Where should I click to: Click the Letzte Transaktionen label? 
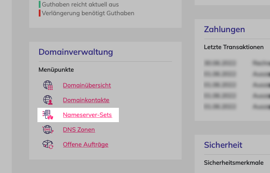pyautogui.click(x=234, y=47)
